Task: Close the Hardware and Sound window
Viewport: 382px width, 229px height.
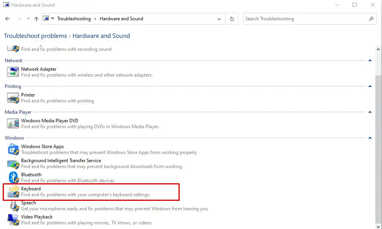Action: (x=373, y=5)
